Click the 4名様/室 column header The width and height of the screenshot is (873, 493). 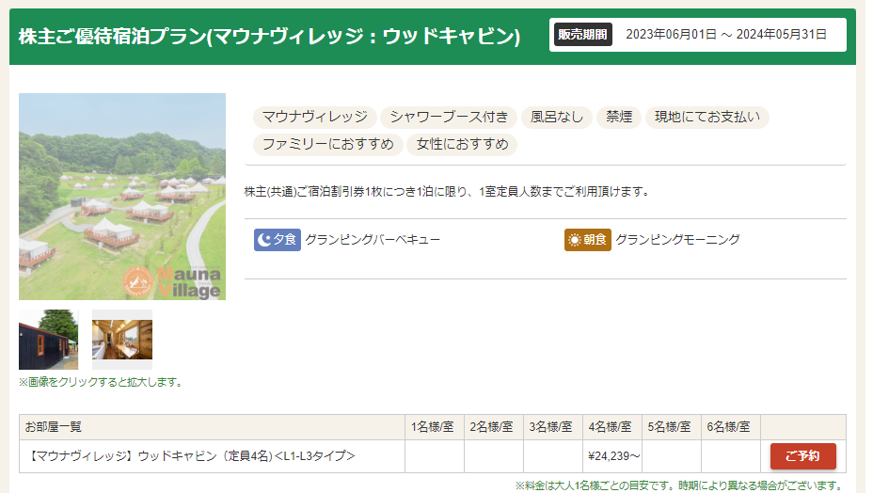611,427
